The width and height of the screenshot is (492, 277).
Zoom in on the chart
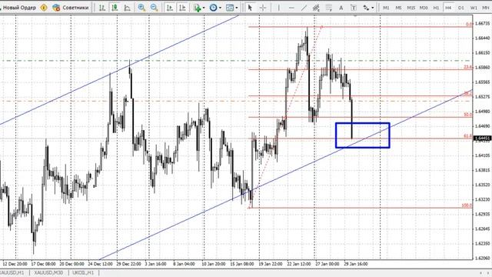(141, 8)
